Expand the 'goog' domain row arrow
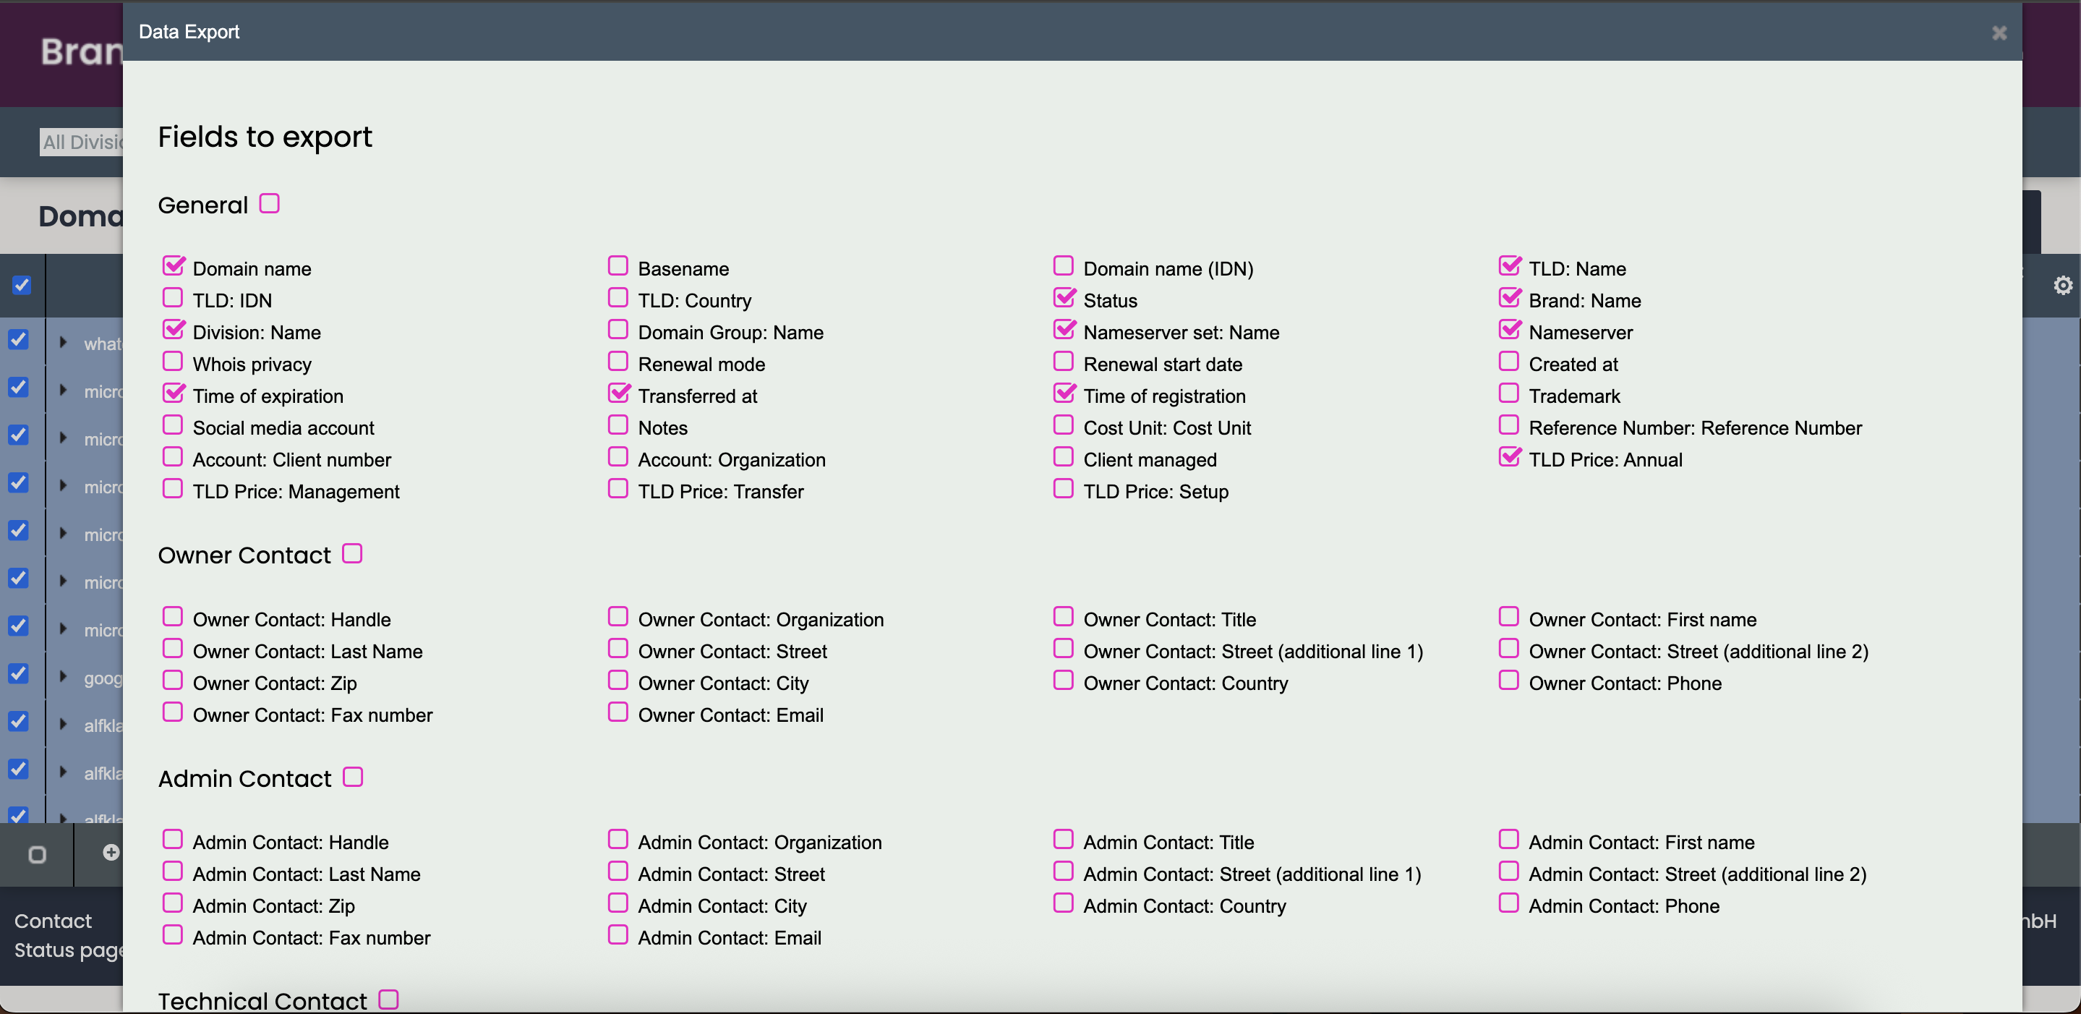This screenshot has width=2081, height=1014. 63,677
